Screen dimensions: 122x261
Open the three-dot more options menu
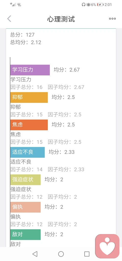click(x=112, y=19)
